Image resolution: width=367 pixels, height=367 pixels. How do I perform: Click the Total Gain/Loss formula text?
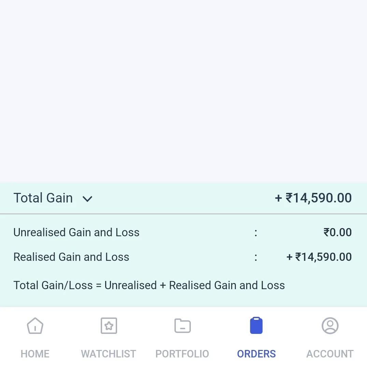click(x=149, y=285)
